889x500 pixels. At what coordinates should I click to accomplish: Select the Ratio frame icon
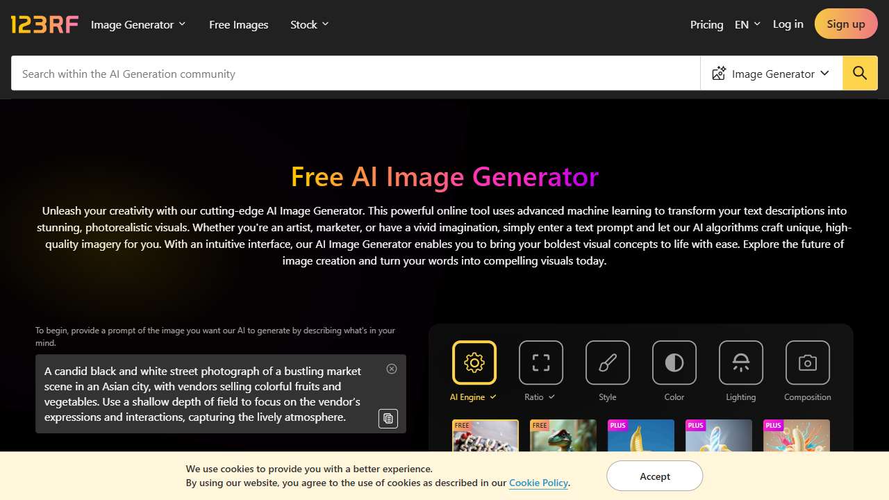(540, 362)
